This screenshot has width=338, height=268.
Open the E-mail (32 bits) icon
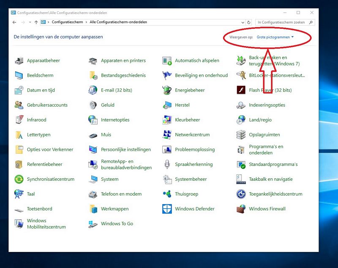tap(93, 90)
